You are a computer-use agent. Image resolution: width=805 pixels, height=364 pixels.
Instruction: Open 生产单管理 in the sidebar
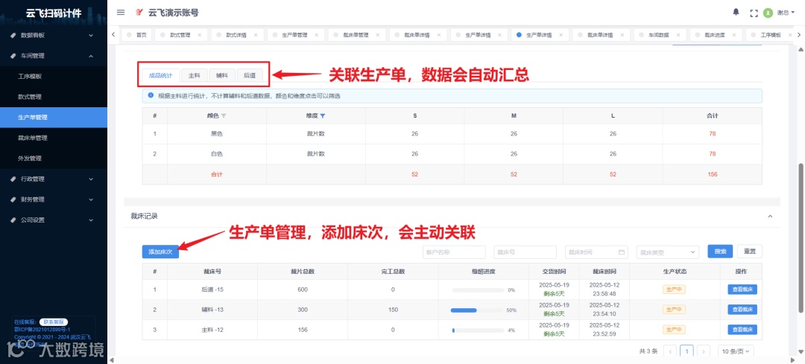[54, 118]
